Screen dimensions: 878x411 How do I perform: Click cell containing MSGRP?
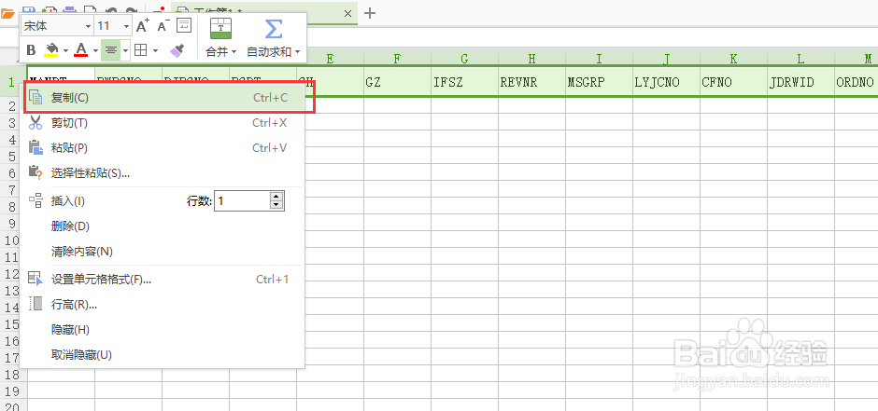[x=599, y=82]
